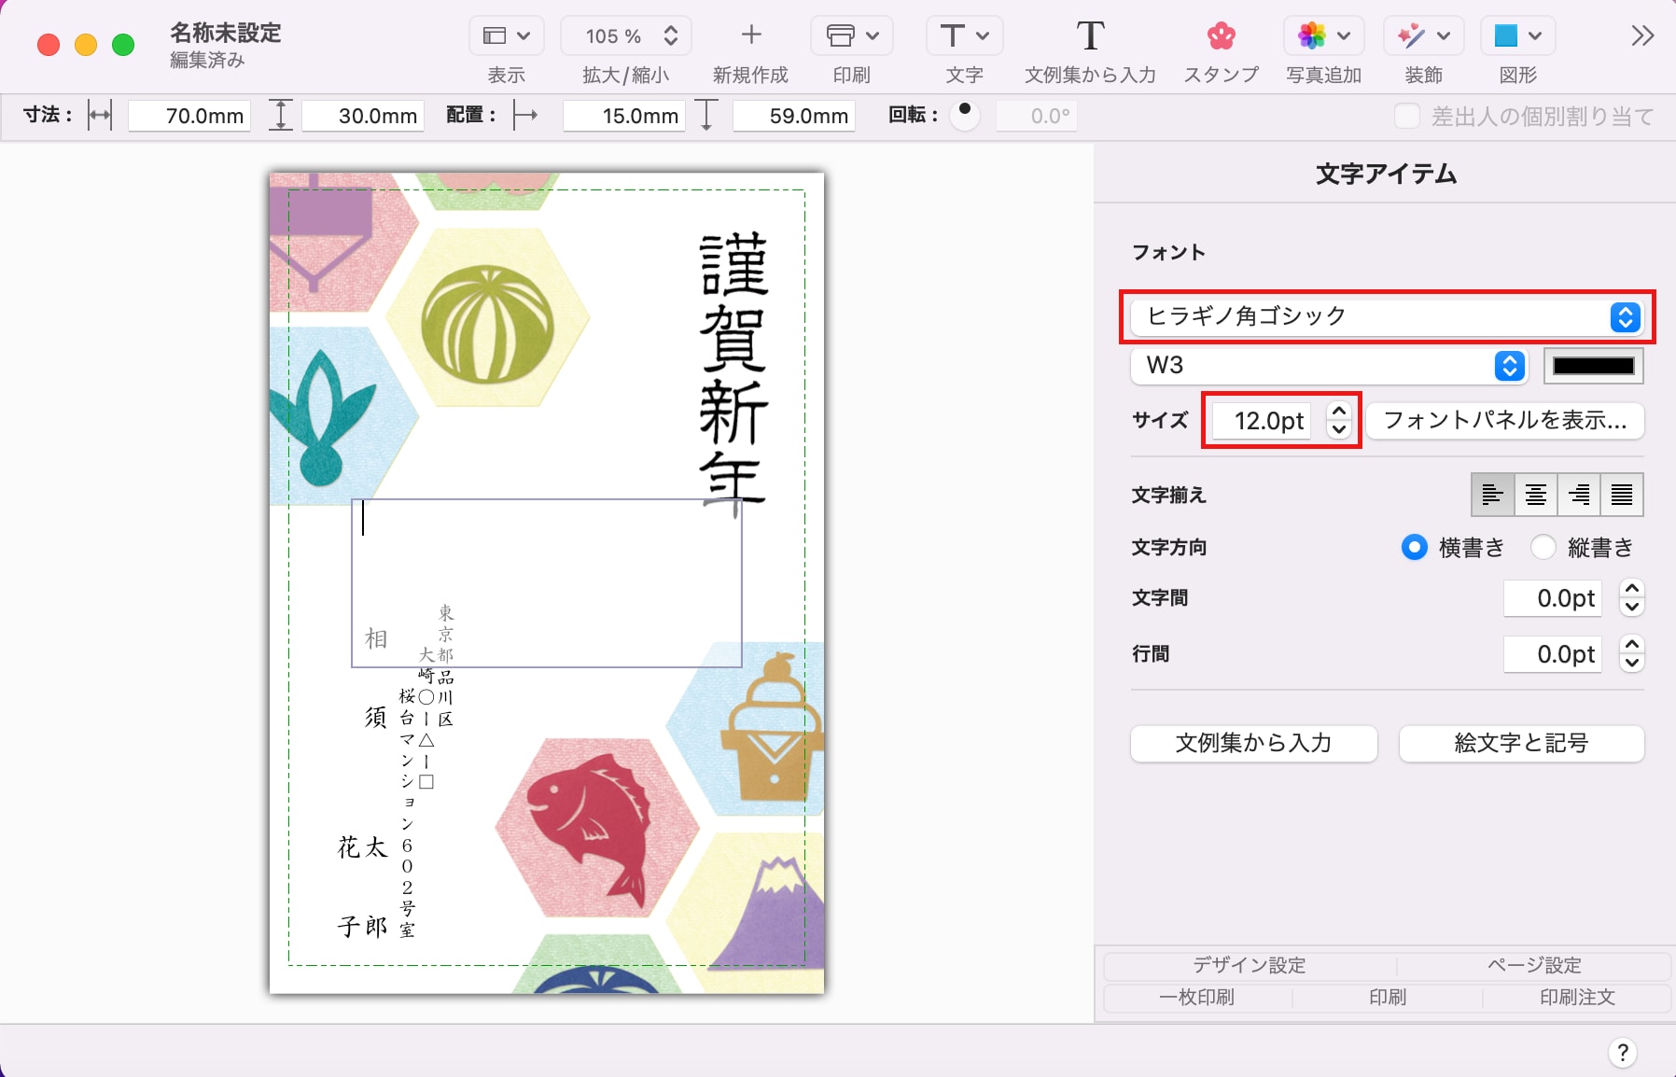The image size is (1676, 1077).
Task: Click the height dimension icon
Action: (x=280, y=116)
